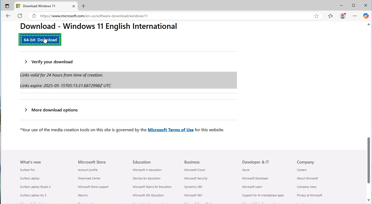Open the Copilot sidebar icon
Viewport: 372px width, 204px height.
(366, 16)
